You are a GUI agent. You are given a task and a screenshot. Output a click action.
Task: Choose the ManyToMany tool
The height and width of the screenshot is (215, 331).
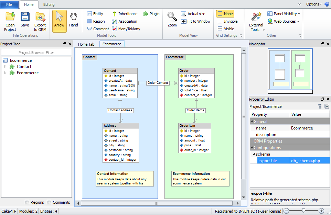tap(126, 29)
